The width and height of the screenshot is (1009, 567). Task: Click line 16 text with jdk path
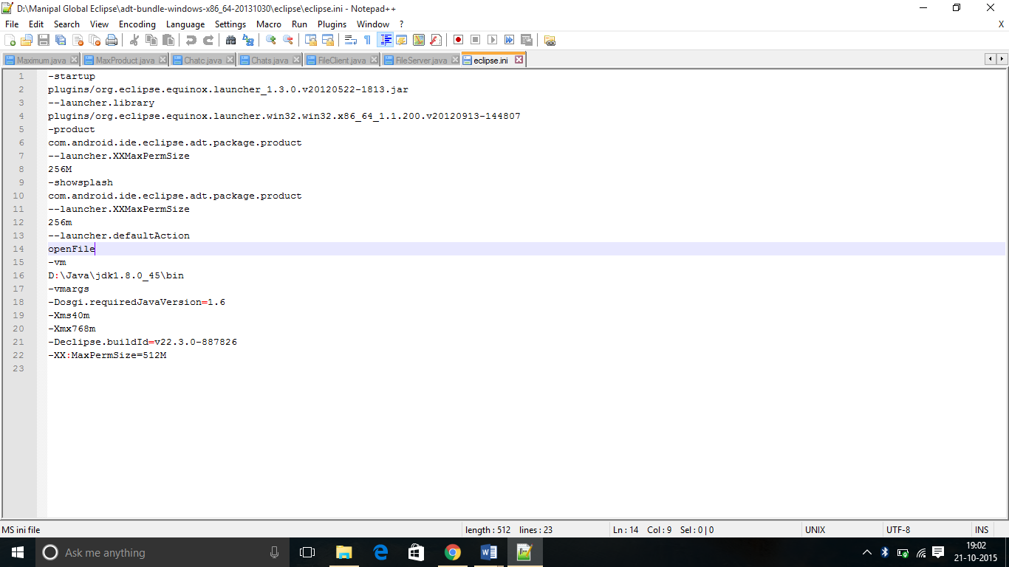tap(116, 275)
